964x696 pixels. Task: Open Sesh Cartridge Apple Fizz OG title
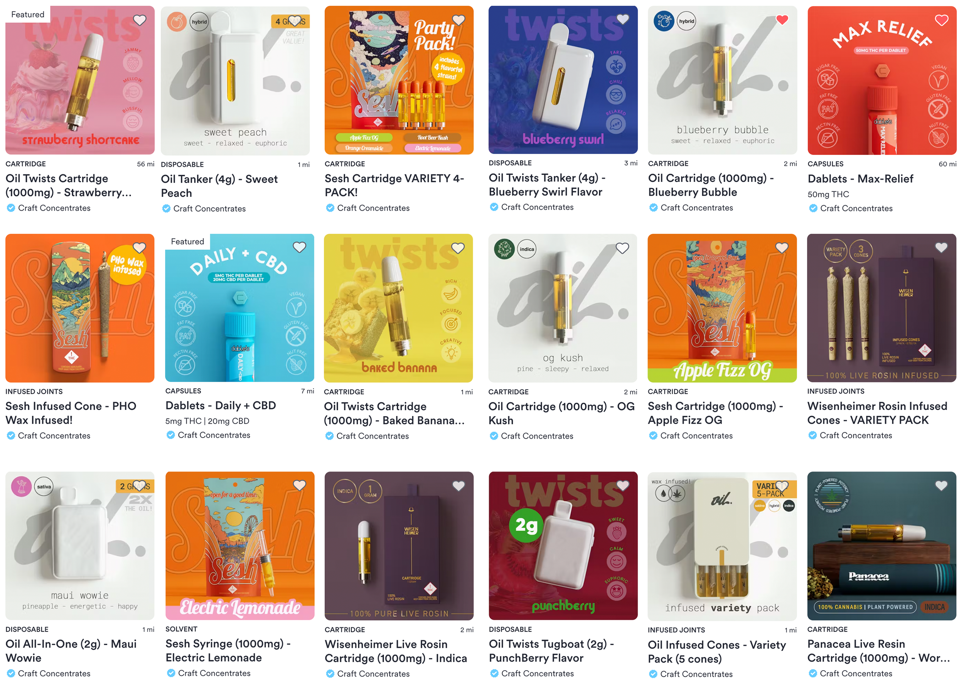click(x=715, y=413)
